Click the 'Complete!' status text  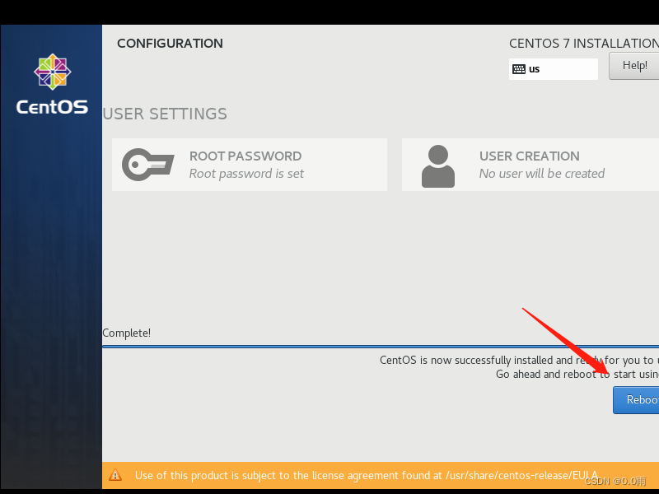(127, 333)
